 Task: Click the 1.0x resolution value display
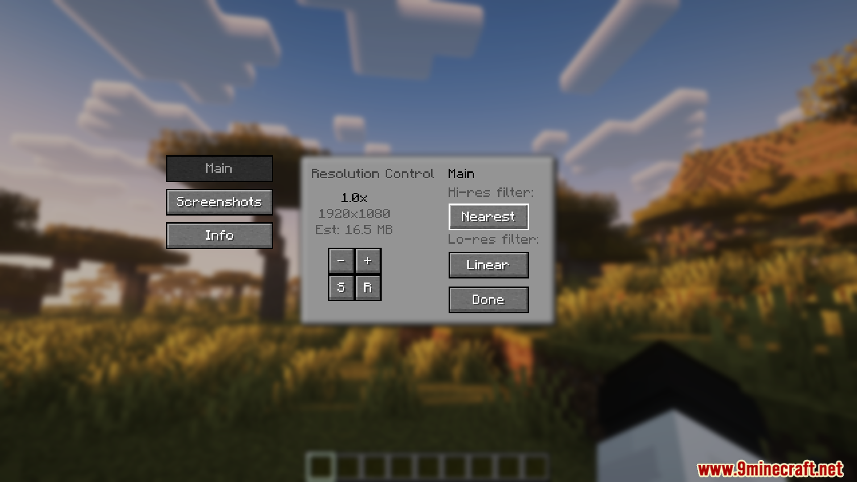pos(354,196)
